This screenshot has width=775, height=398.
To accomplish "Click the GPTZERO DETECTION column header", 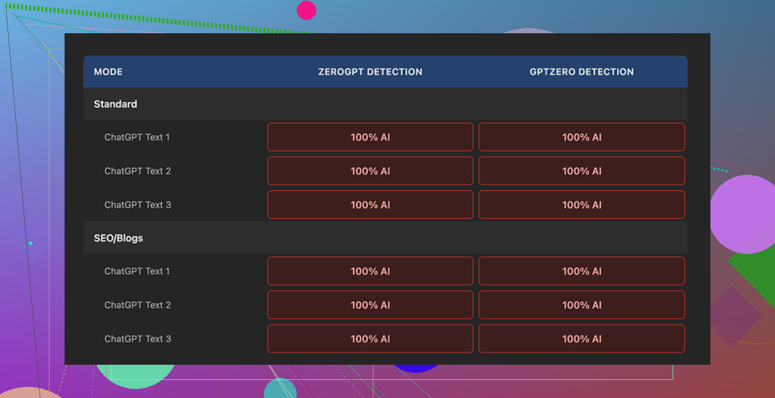I will [x=581, y=72].
